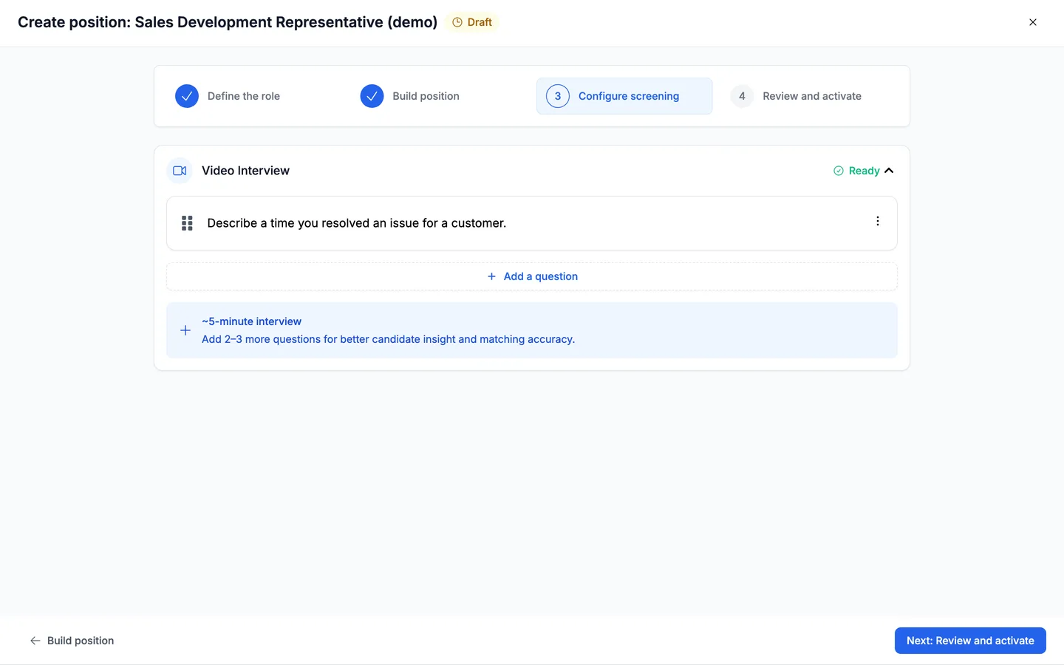This screenshot has width=1064, height=665.
Task: Click Add a question
Action: coord(532,276)
